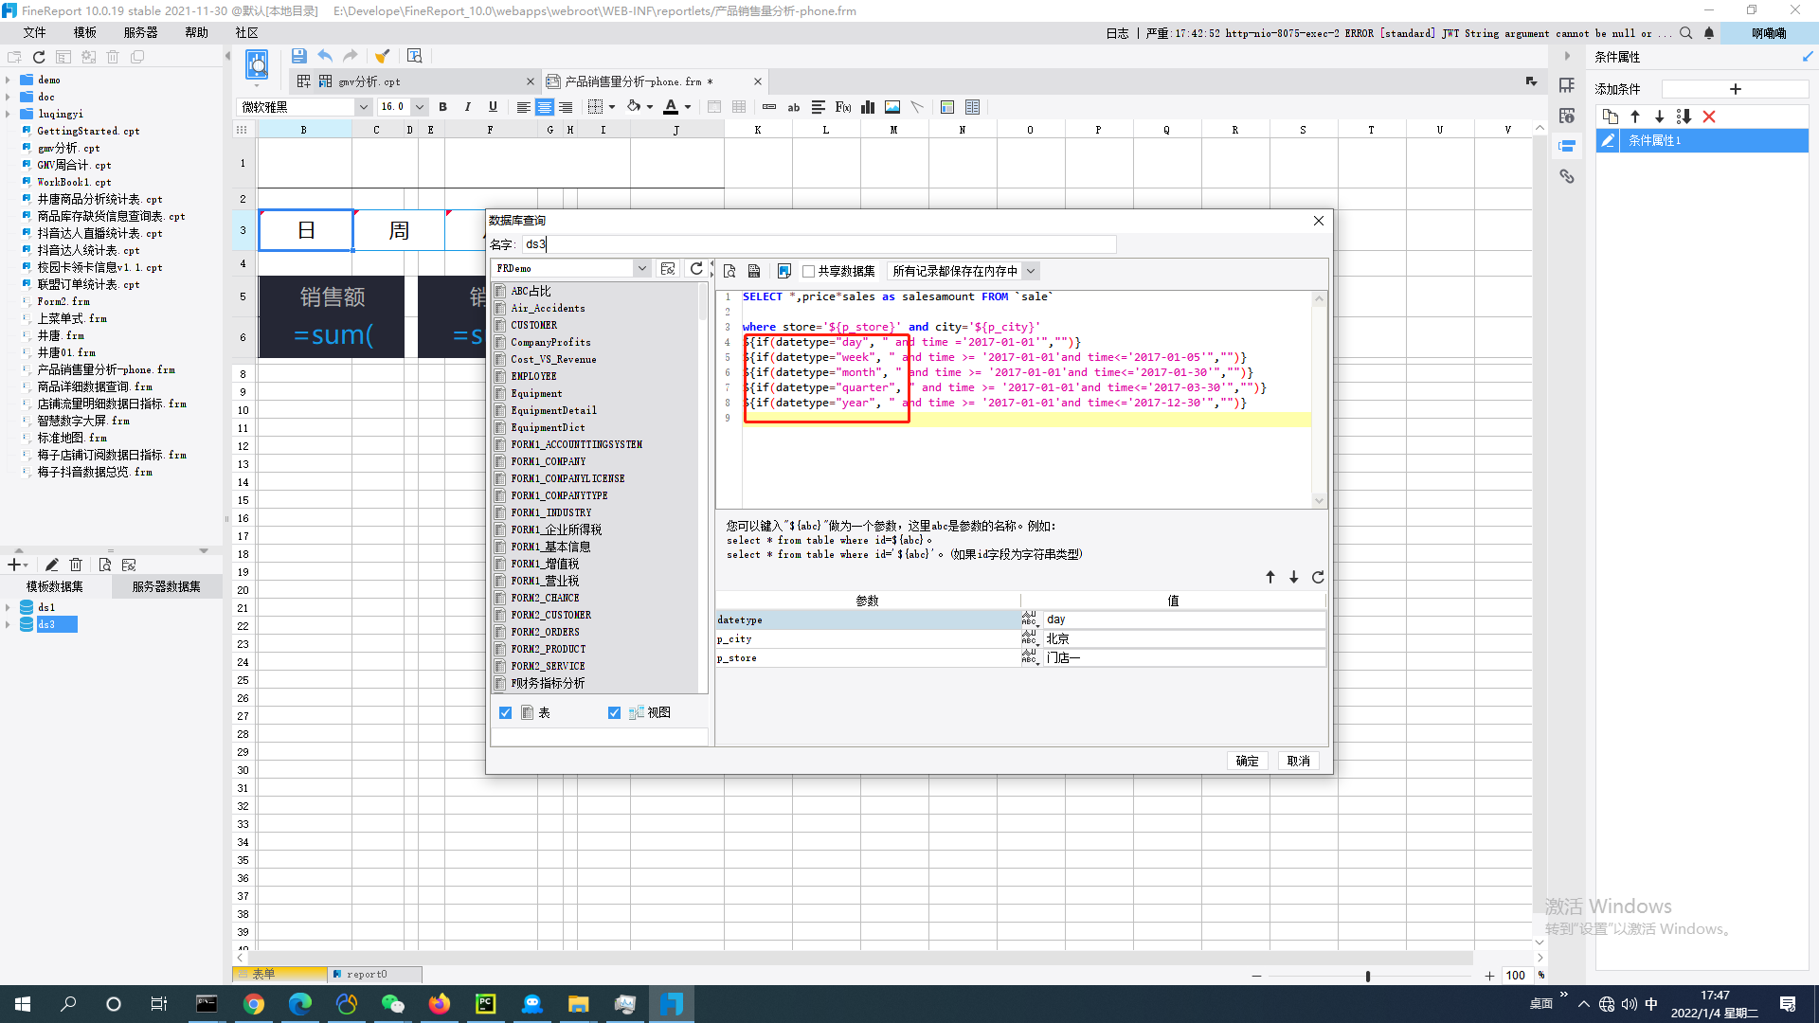Open the font name dropdown 微软雅黑

(363, 107)
